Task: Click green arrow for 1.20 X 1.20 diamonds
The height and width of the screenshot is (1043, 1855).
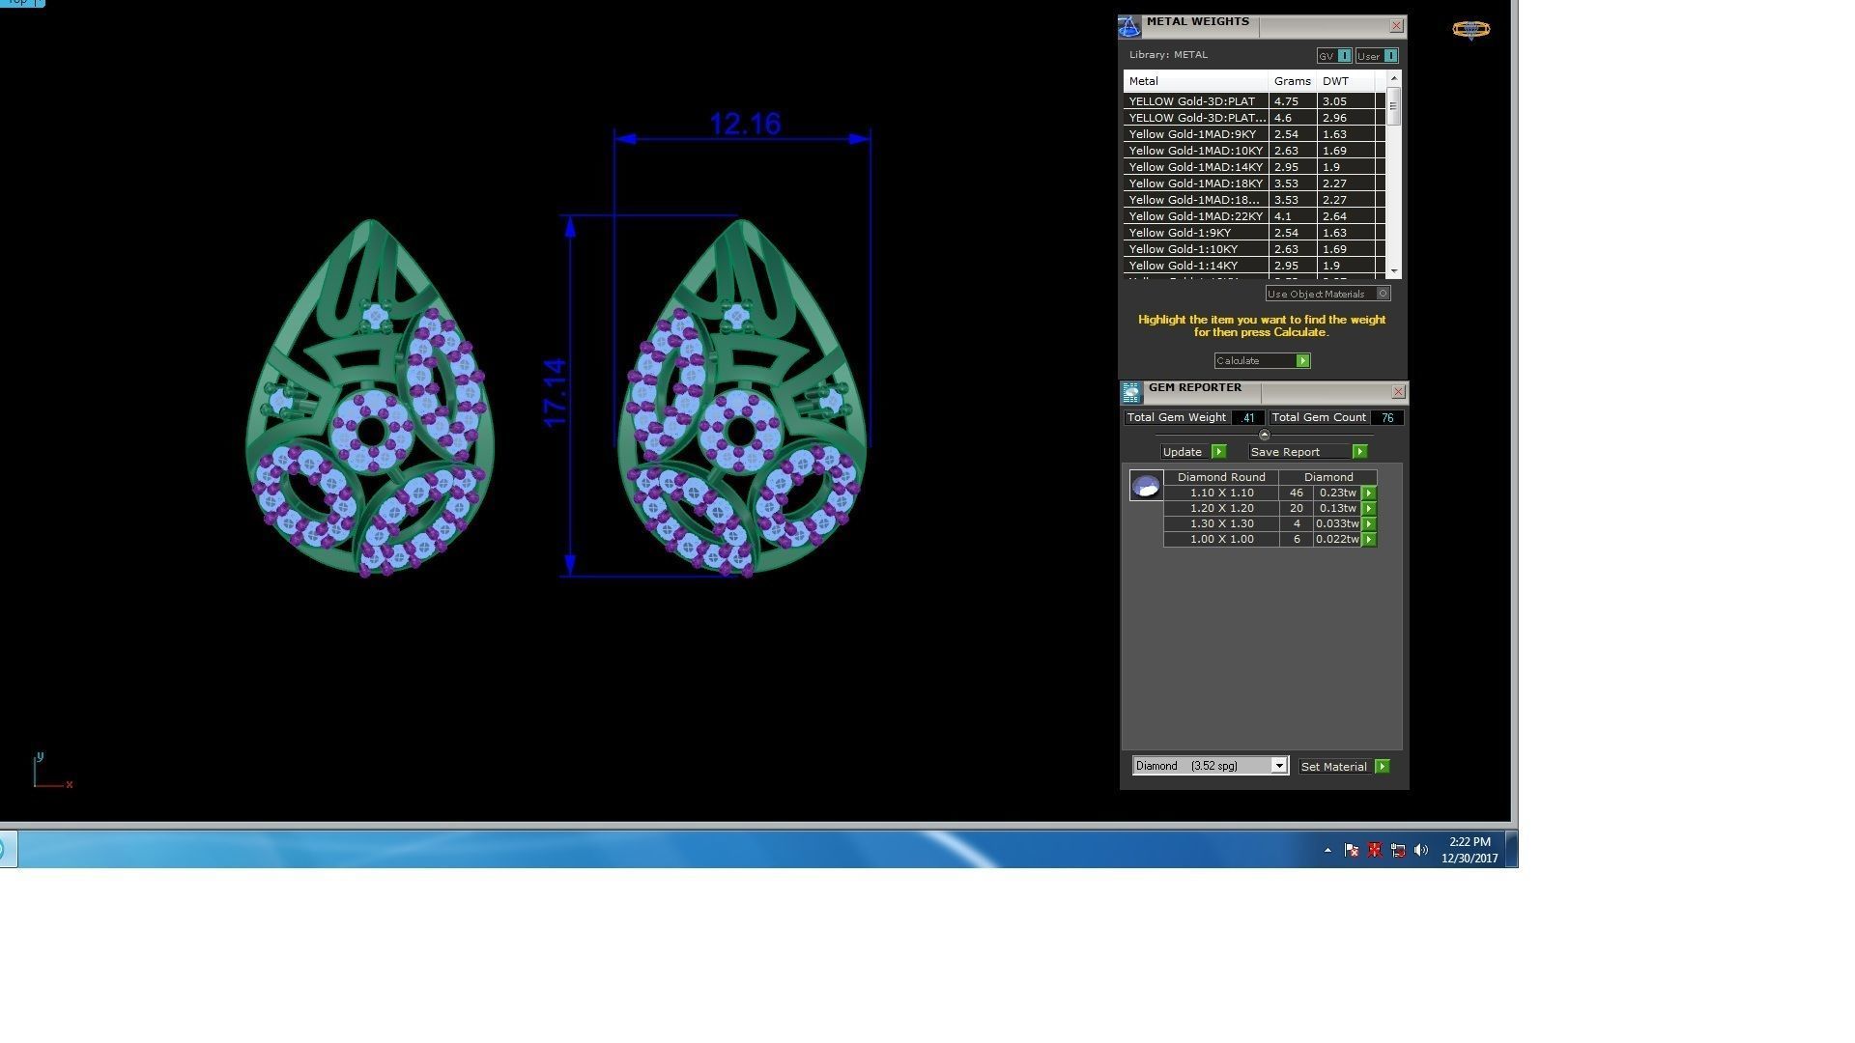Action: point(1369,509)
